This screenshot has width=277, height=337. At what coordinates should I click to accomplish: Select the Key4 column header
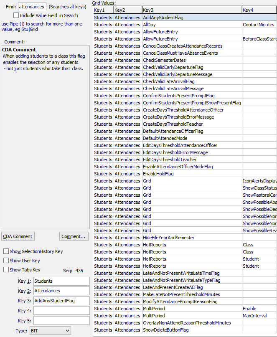tap(259, 10)
